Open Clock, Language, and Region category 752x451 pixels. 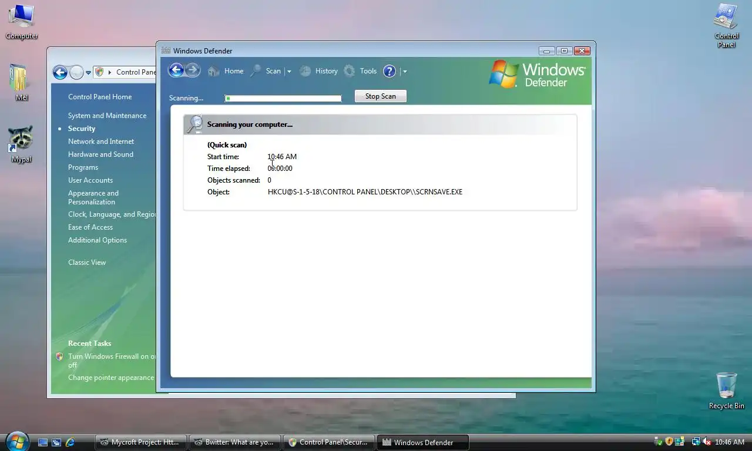pos(112,214)
